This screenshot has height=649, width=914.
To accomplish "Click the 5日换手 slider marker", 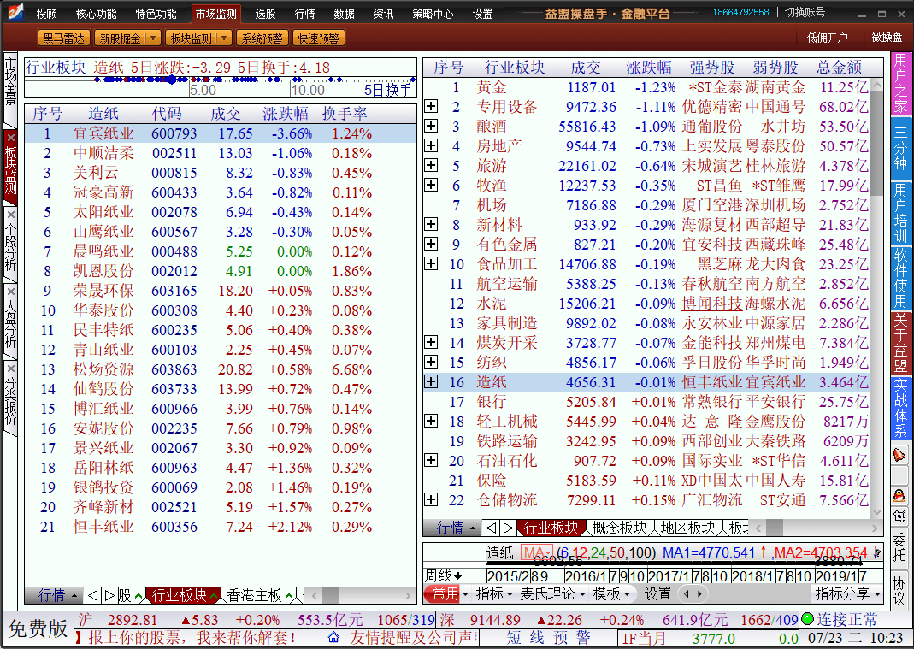I will coord(171,80).
